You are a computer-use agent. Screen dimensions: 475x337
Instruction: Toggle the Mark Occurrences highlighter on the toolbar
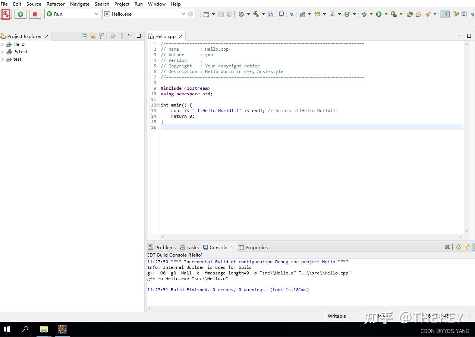[444, 14]
